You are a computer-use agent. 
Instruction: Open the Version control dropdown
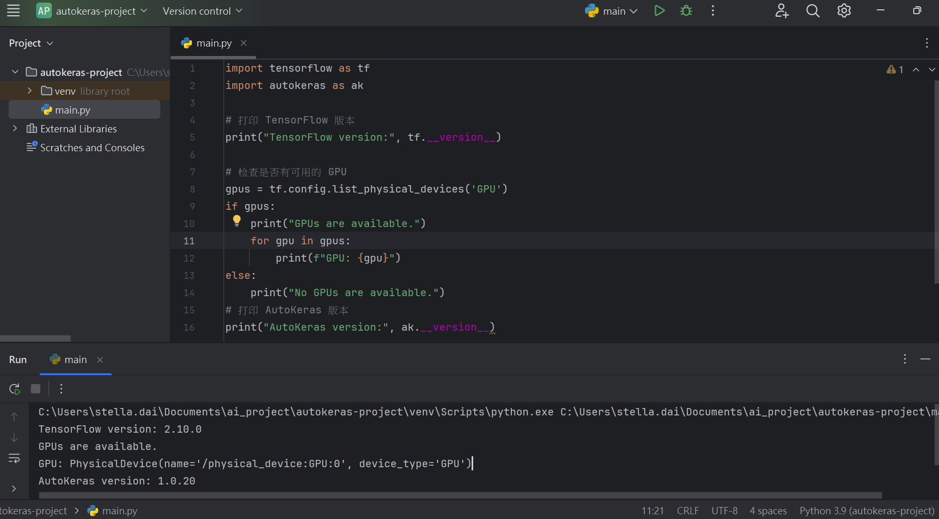(202, 11)
